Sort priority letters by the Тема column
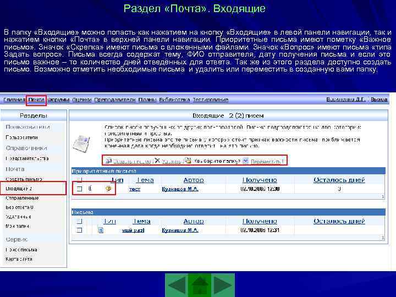Image resolution: width=396 pixels, height=297 pixels. pos(145,180)
